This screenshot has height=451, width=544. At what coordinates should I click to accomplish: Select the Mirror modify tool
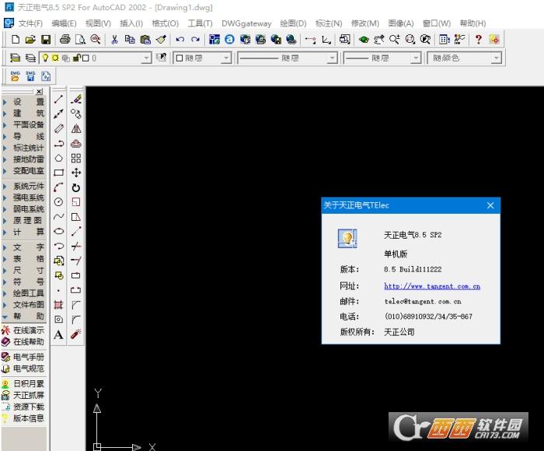coord(76,129)
